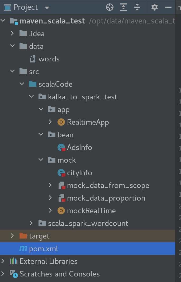This screenshot has height=282, width=181.
Task: Open the Project view dropdown arrow
Action: tap(47, 8)
